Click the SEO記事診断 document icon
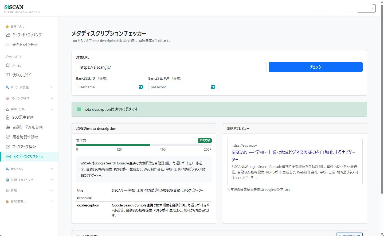Viewport: 384px width, 236px height. (8, 117)
